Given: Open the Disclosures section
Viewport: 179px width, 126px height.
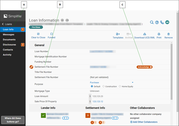Looking at the screenshot, I should click(9, 45).
